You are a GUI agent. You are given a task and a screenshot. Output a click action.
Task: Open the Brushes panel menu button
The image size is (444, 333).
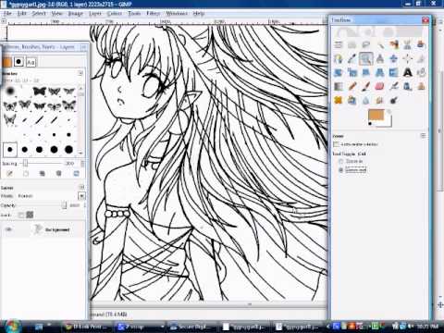click(x=80, y=73)
